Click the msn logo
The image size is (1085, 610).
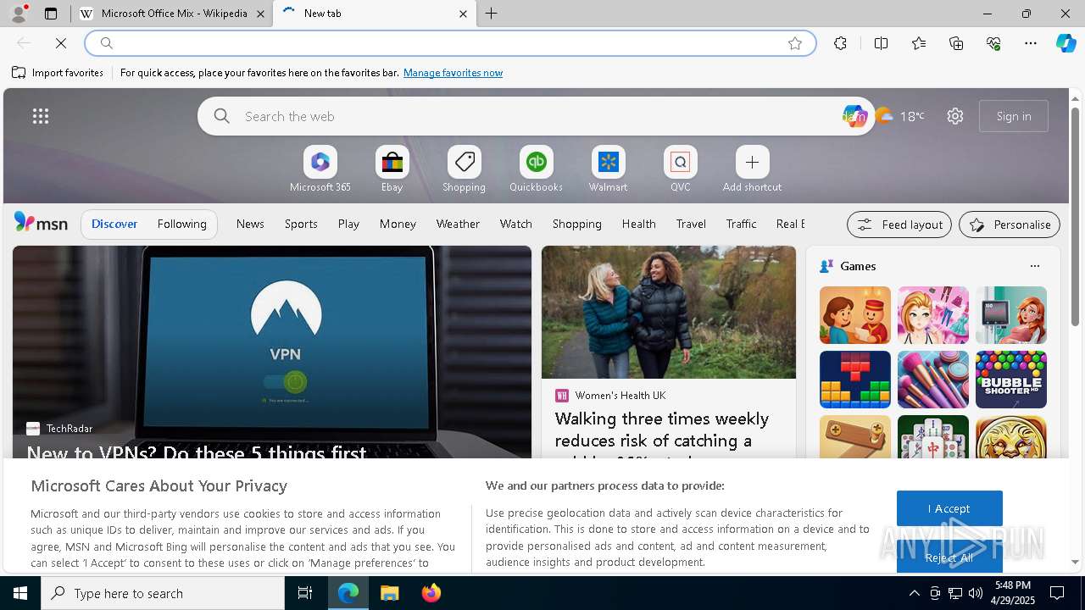coord(41,223)
